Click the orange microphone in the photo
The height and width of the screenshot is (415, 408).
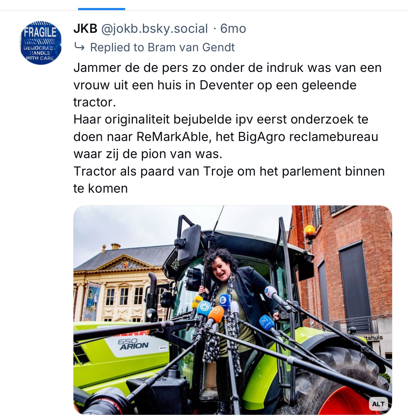216,314
